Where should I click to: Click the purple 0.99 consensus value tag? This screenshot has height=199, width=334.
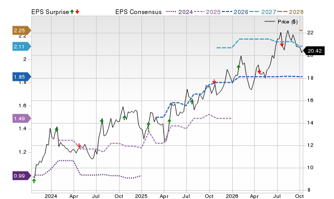(21, 176)
